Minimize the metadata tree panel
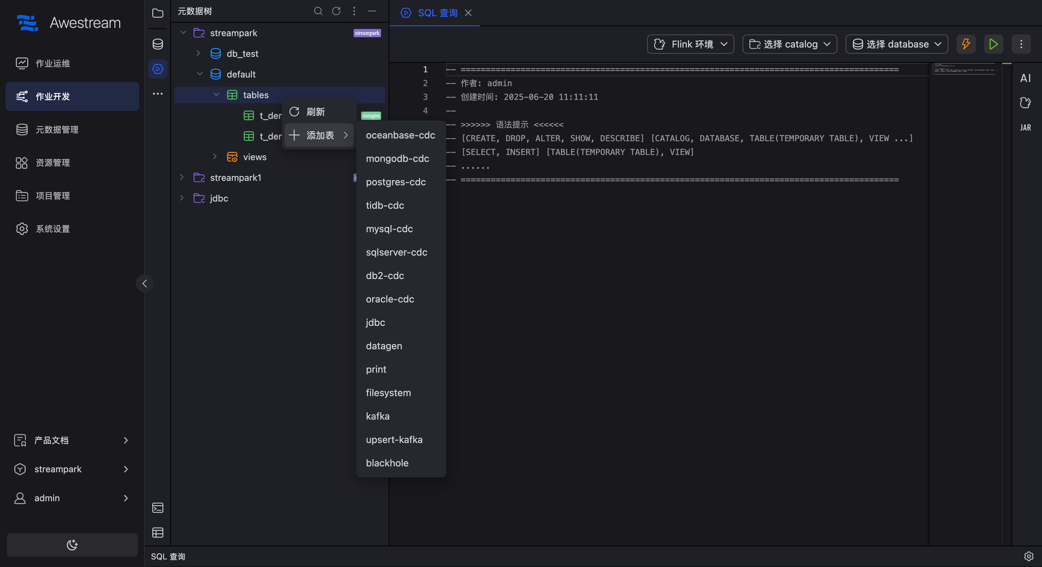The width and height of the screenshot is (1042, 567). pyautogui.click(x=372, y=11)
